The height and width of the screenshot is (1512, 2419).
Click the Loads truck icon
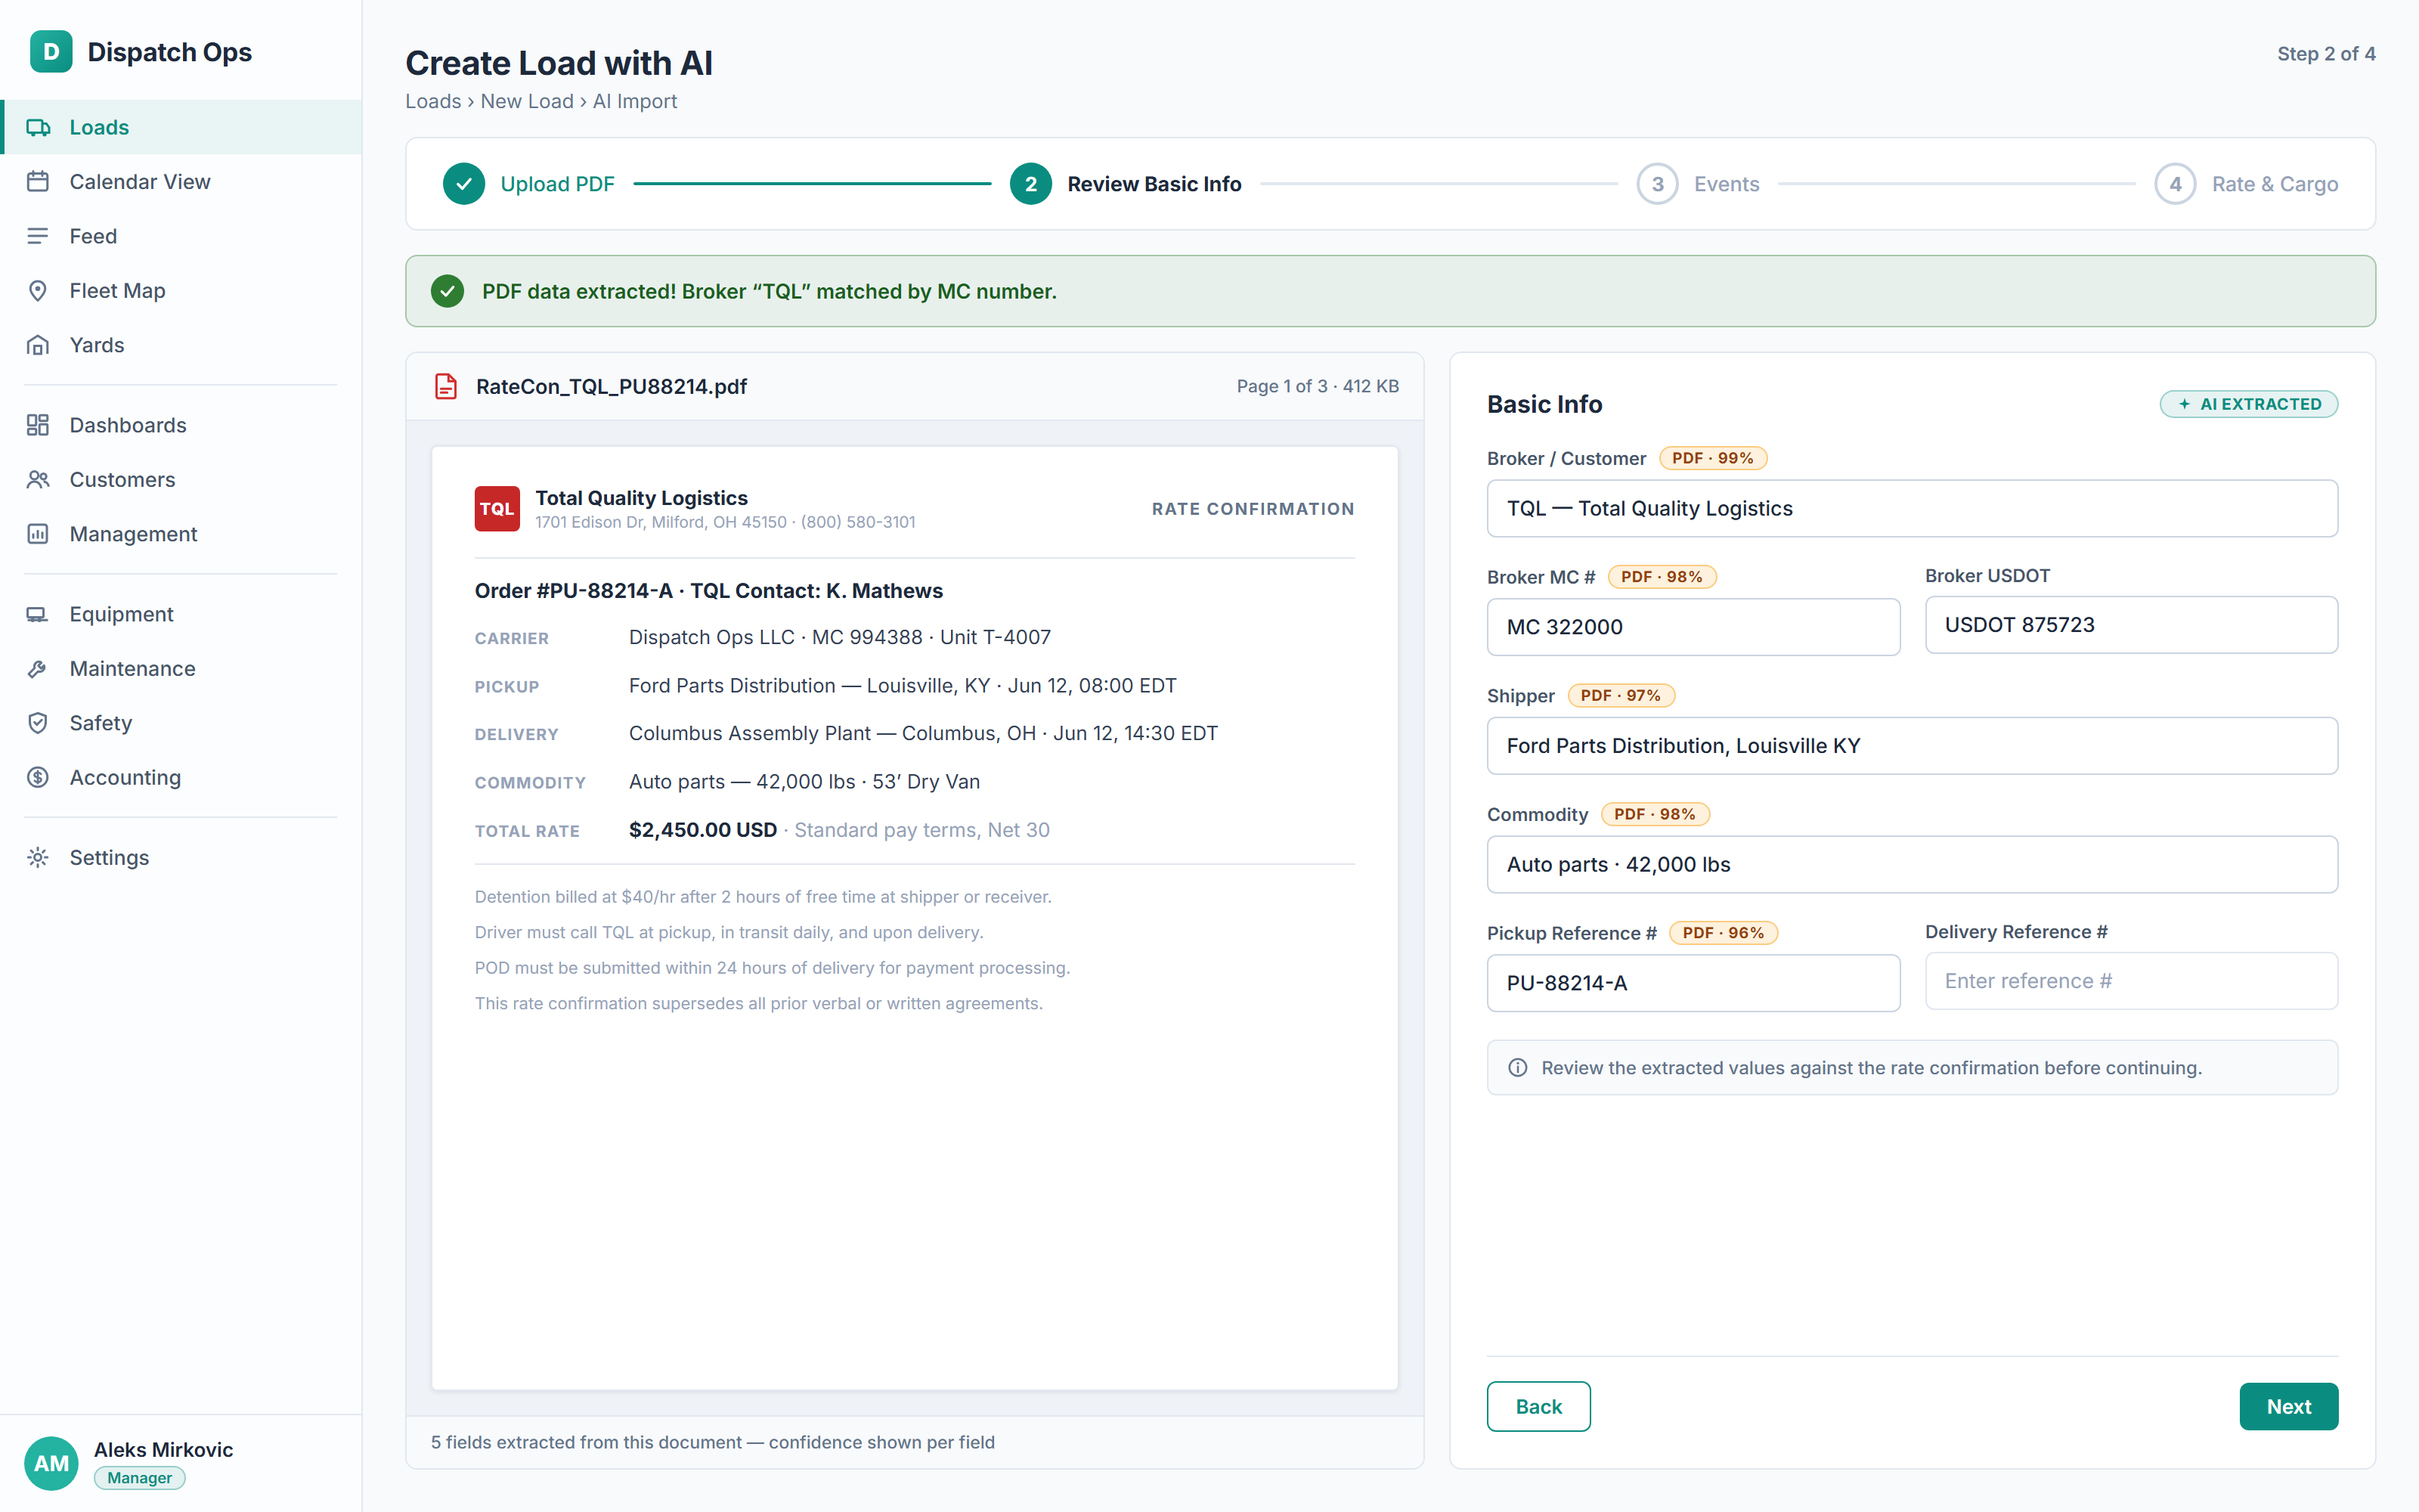(x=38, y=127)
